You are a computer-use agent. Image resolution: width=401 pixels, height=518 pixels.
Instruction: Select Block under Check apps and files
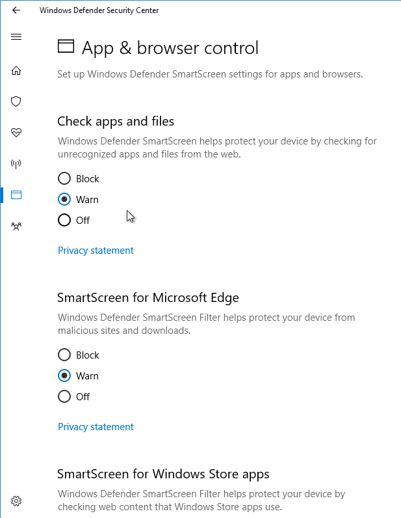point(79,179)
